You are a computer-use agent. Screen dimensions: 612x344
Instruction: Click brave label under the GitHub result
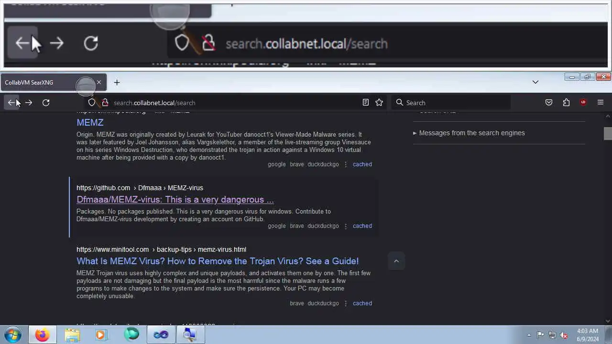(296, 226)
